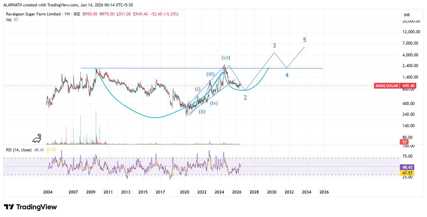This screenshot has height=217, width=427.
Task: Click the 2011 year on time axis
Action: [108, 192]
